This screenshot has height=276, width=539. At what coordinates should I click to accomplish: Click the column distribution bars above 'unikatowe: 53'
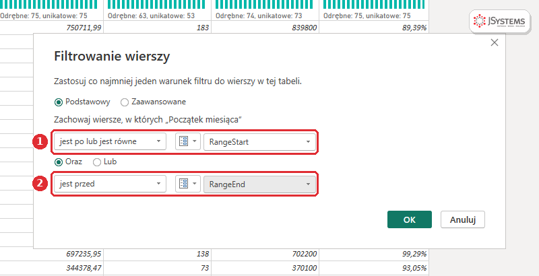pos(156,5)
